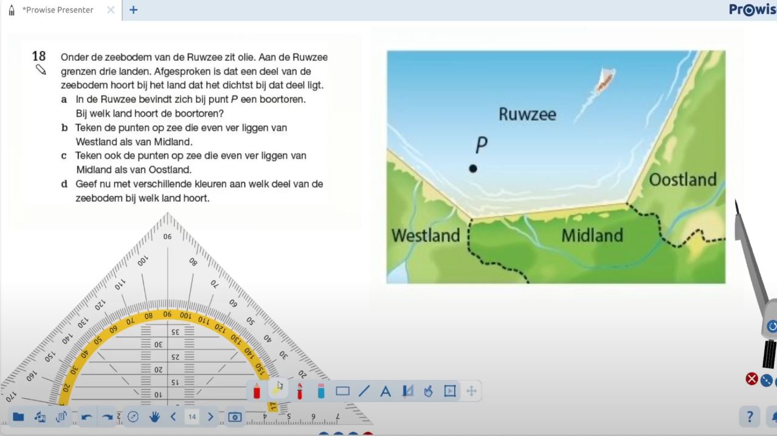Select the text tool letter A
Viewport: 777px width, 436px height.
coord(385,391)
